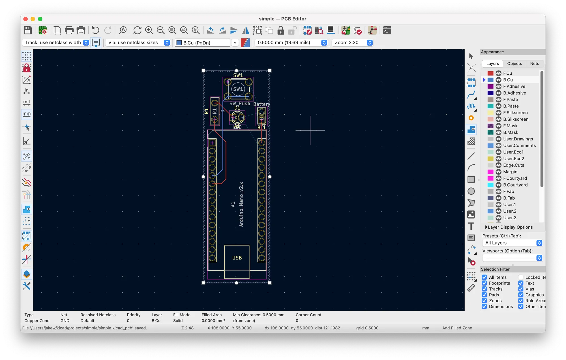Open the Track width dropdown
The height and width of the screenshot is (360, 566).
click(x=86, y=43)
